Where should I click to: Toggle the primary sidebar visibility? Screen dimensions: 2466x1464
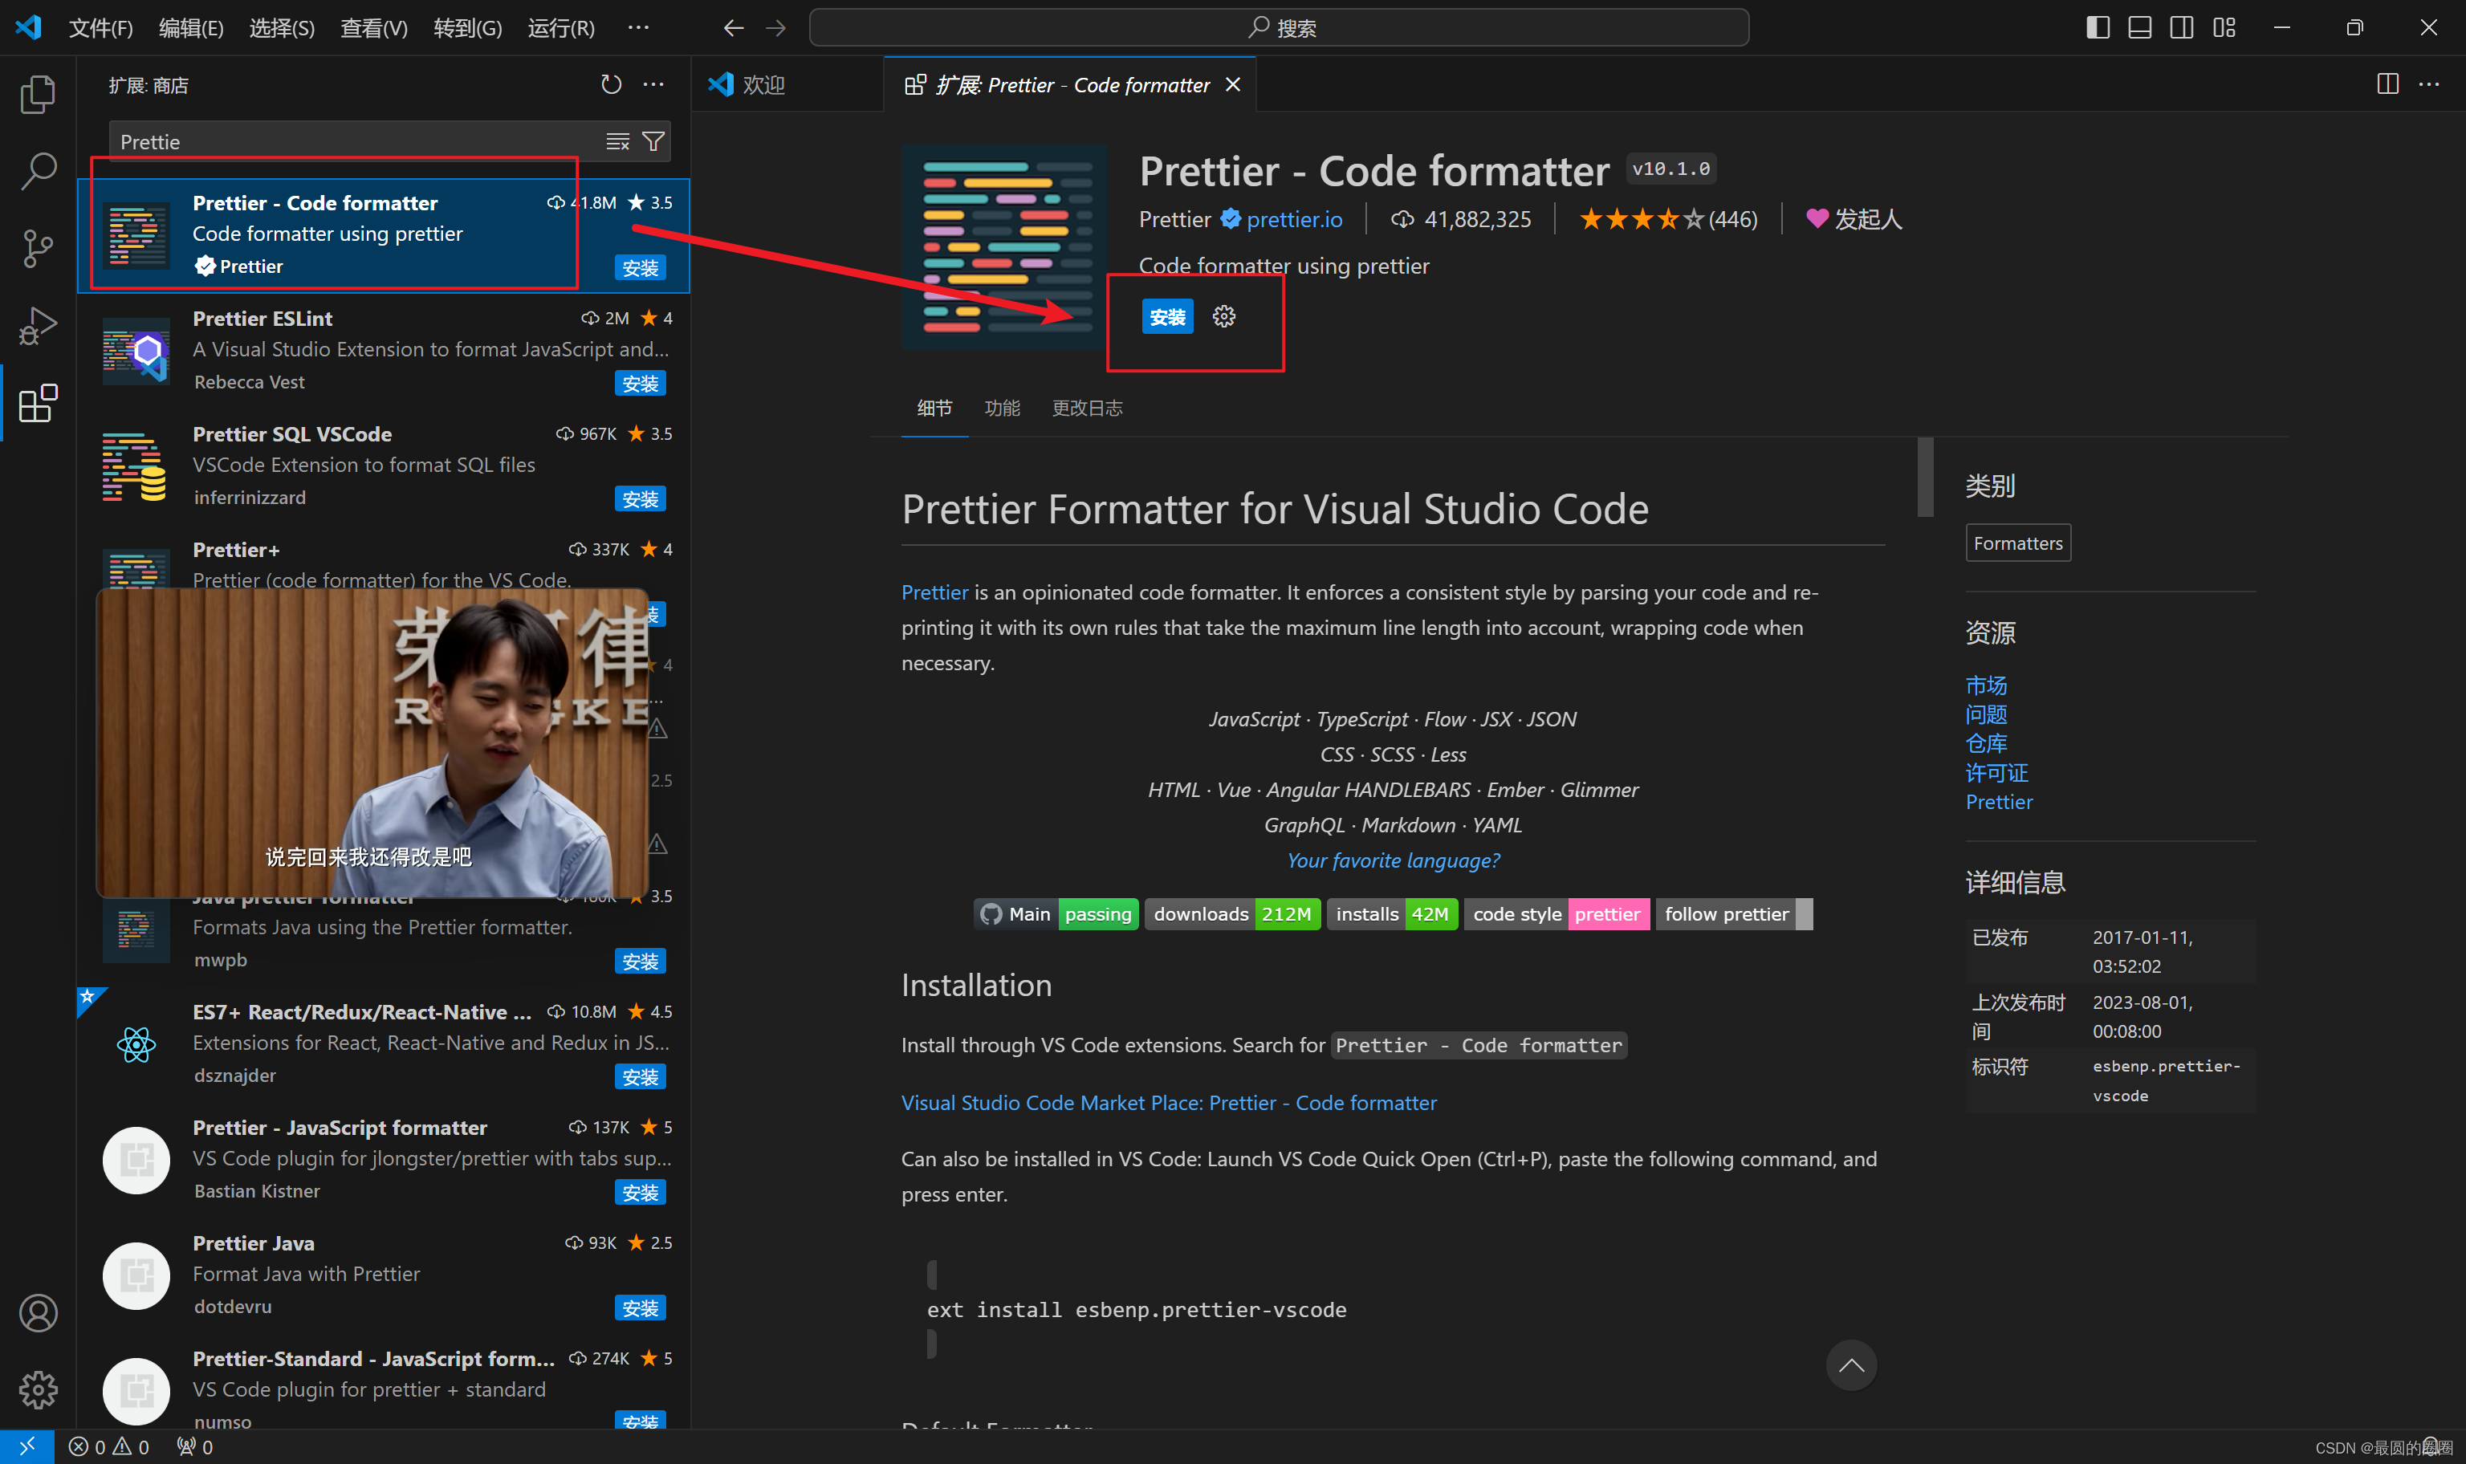tap(2095, 26)
